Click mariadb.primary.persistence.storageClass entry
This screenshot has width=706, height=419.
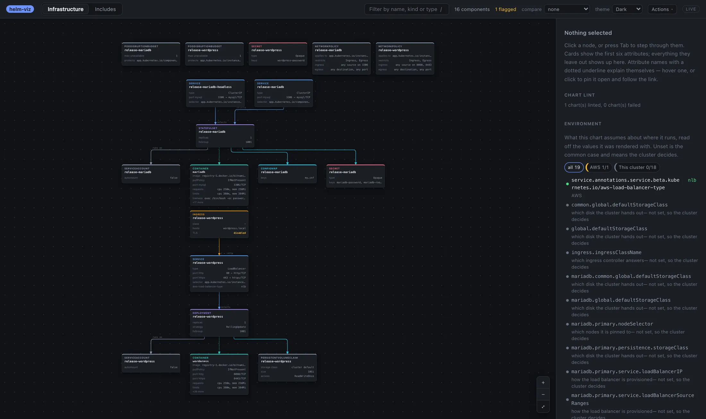click(x=631, y=355)
